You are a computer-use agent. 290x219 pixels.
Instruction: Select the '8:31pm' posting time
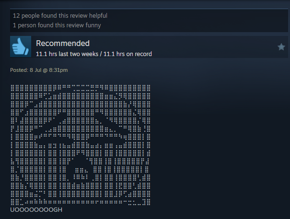coord(58,70)
